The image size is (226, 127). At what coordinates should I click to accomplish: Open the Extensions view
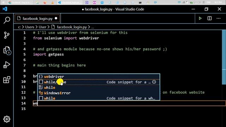coord(7,80)
